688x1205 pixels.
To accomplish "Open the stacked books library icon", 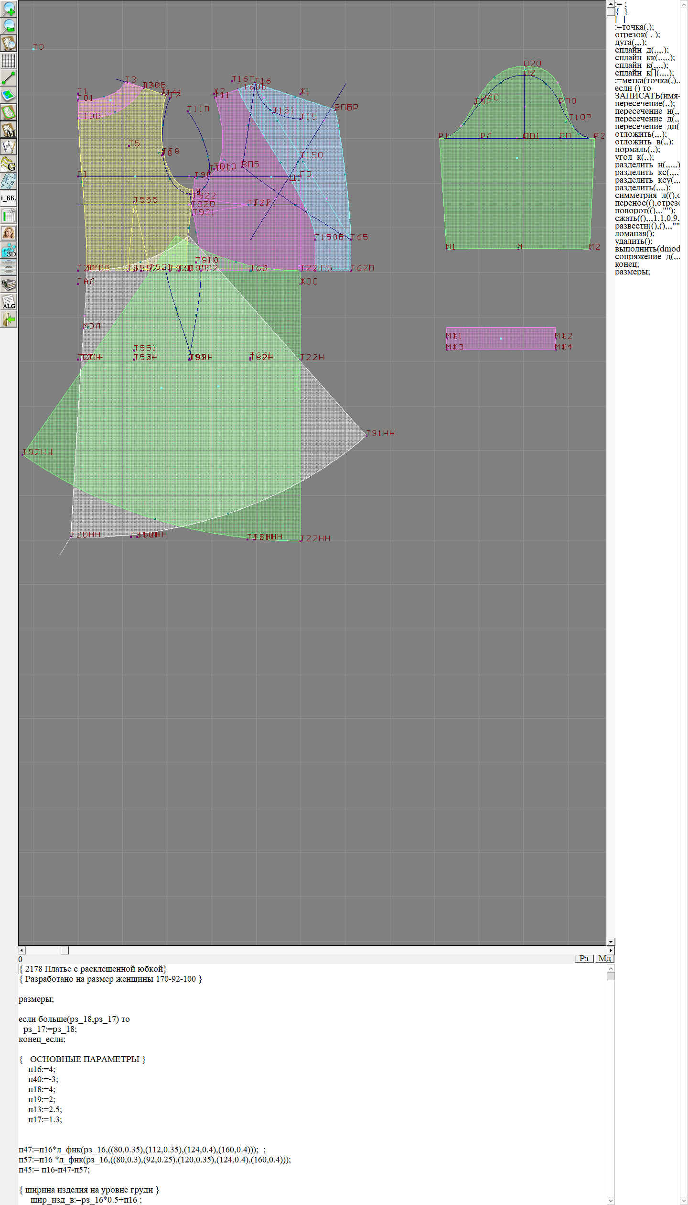I will (9, 285).
